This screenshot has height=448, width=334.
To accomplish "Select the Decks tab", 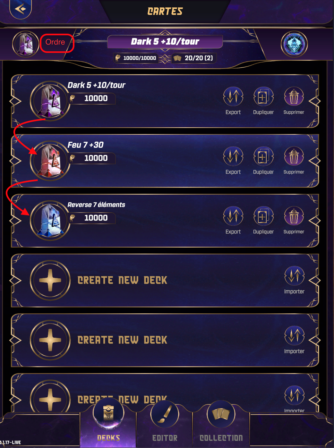I will click(108, 424).
